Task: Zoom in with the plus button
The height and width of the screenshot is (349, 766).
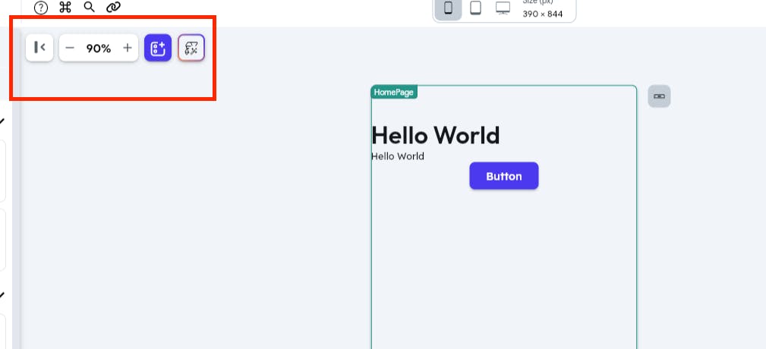Action: [128, 48]
